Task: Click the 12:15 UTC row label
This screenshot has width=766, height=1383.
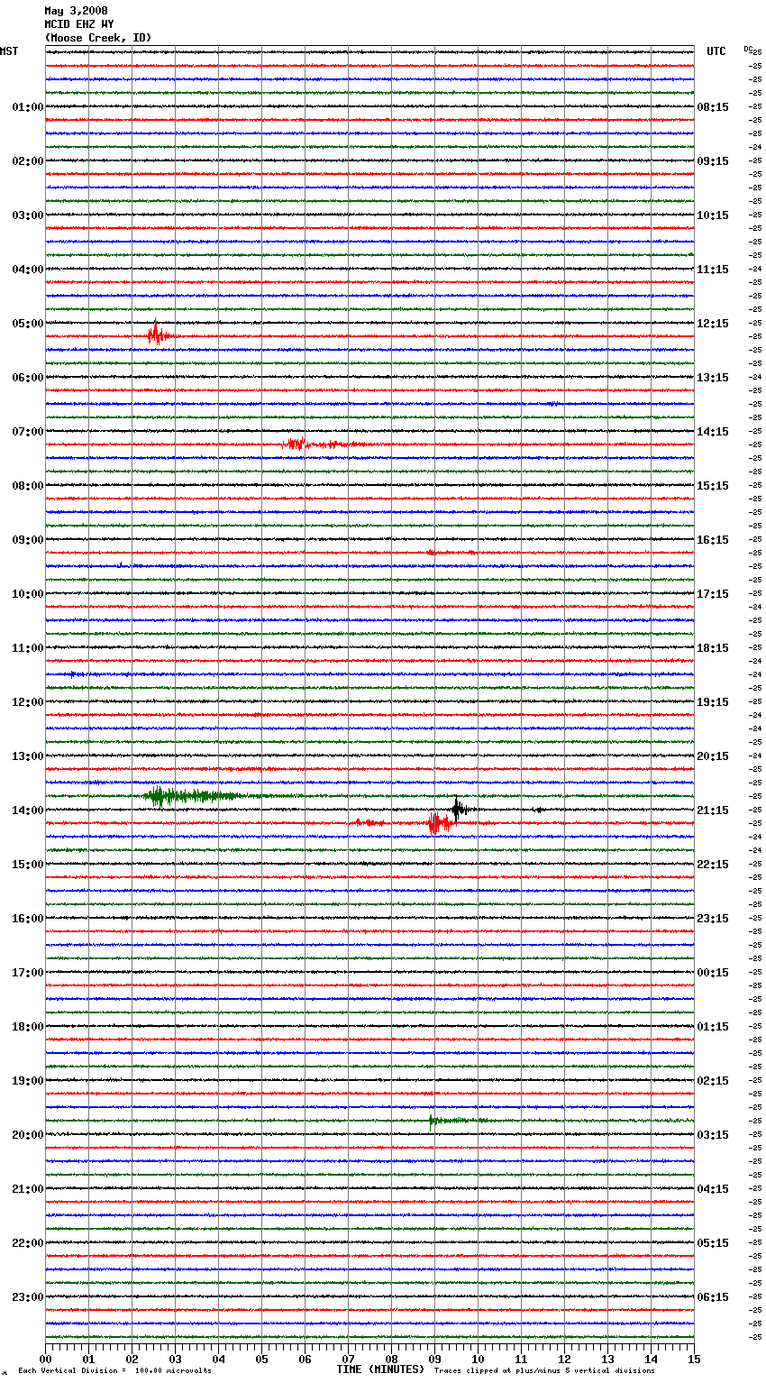Action: point(713,324)
